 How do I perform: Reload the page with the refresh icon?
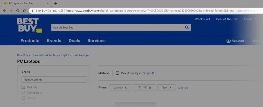click(x=18, y=11)
